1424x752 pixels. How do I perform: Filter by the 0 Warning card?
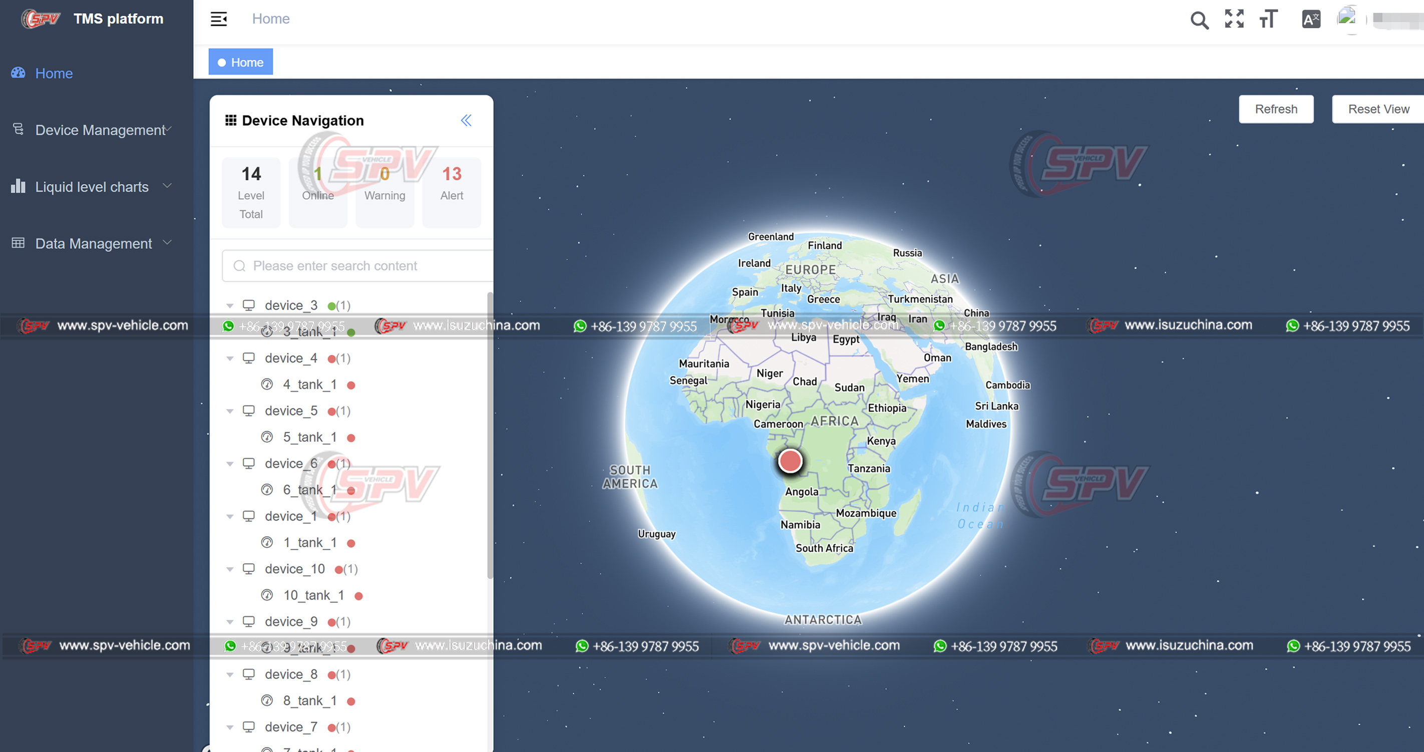coord(385,192)
